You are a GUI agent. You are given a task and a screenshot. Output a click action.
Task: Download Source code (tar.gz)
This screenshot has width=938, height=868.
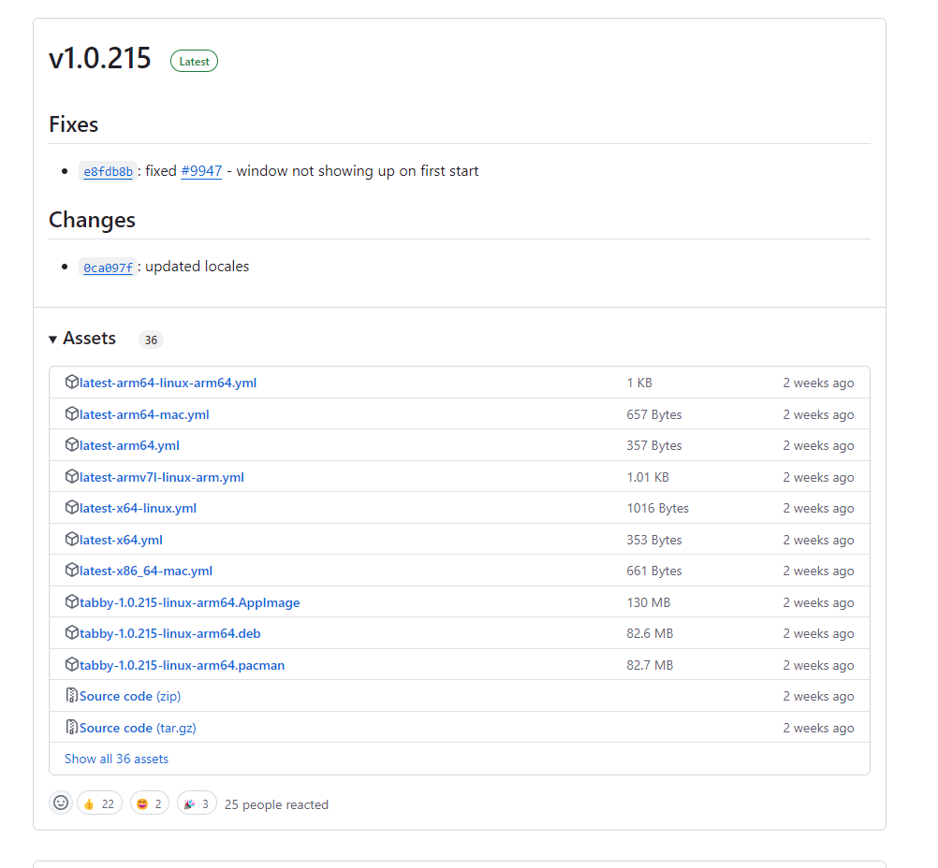(138, 728)
